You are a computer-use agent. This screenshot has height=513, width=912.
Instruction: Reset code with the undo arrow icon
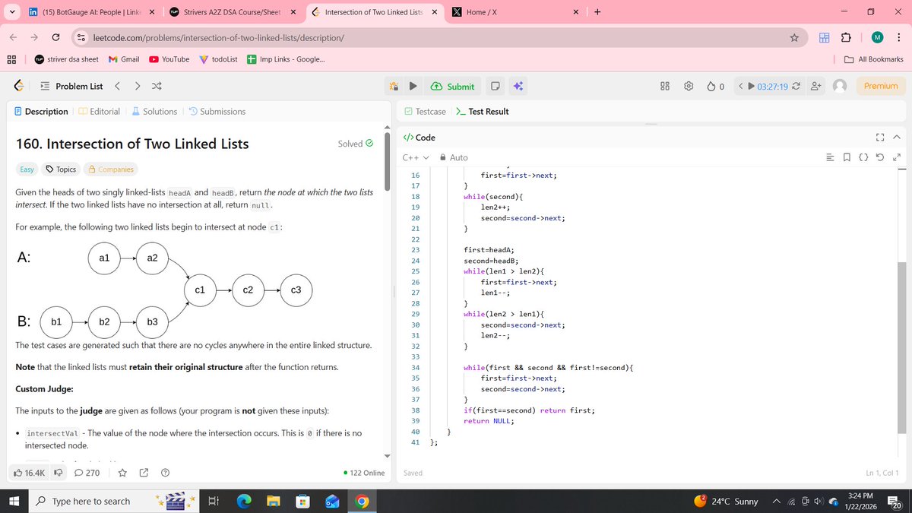(880, 157)
